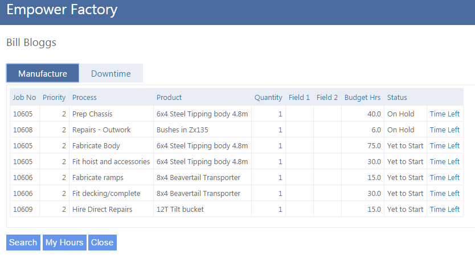Click Time Left for Fabricate Body
Screen dimensions: 475x259
click(x=444, y=146)
